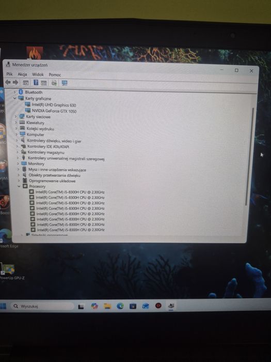Click the show/hide console tree toolbar icon
Screen dimensions: 271x362
[x=26, y=83]
